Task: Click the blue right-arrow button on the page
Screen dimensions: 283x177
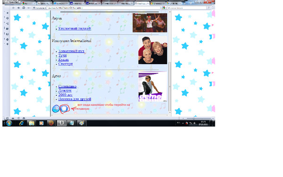Action: tap(56, 109)
